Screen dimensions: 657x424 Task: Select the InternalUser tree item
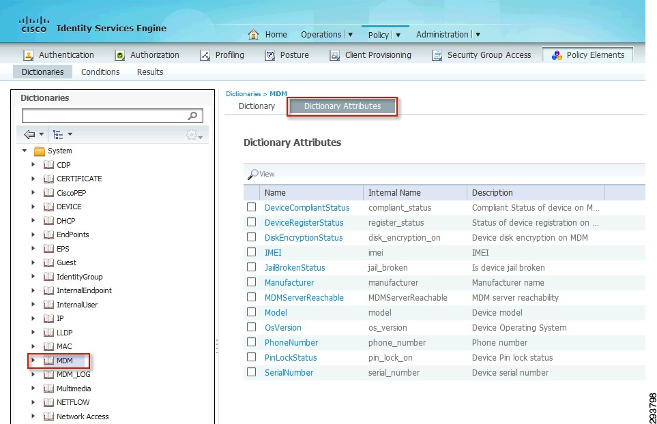pos(77,305)
